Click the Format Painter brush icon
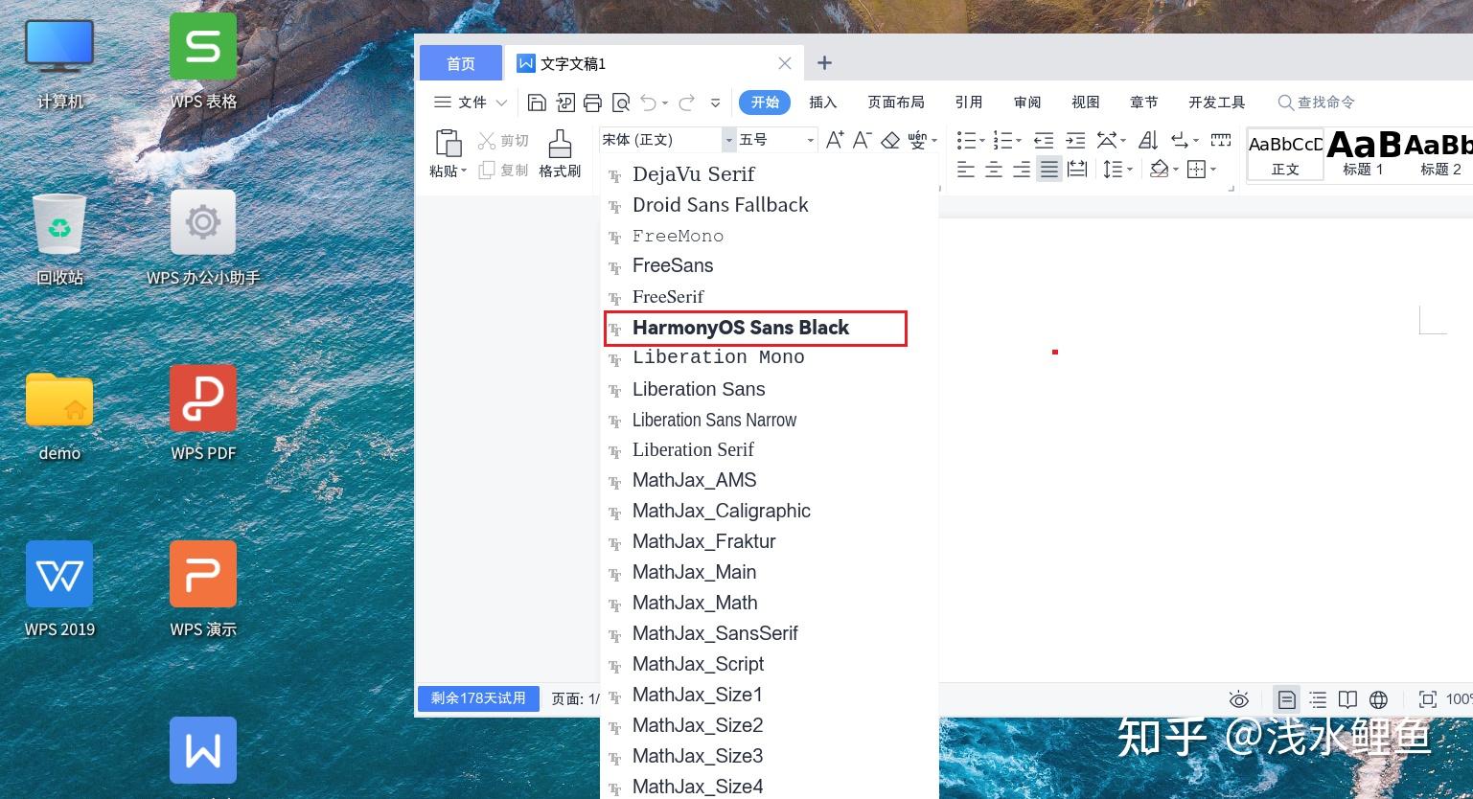 tap(560, 144)
